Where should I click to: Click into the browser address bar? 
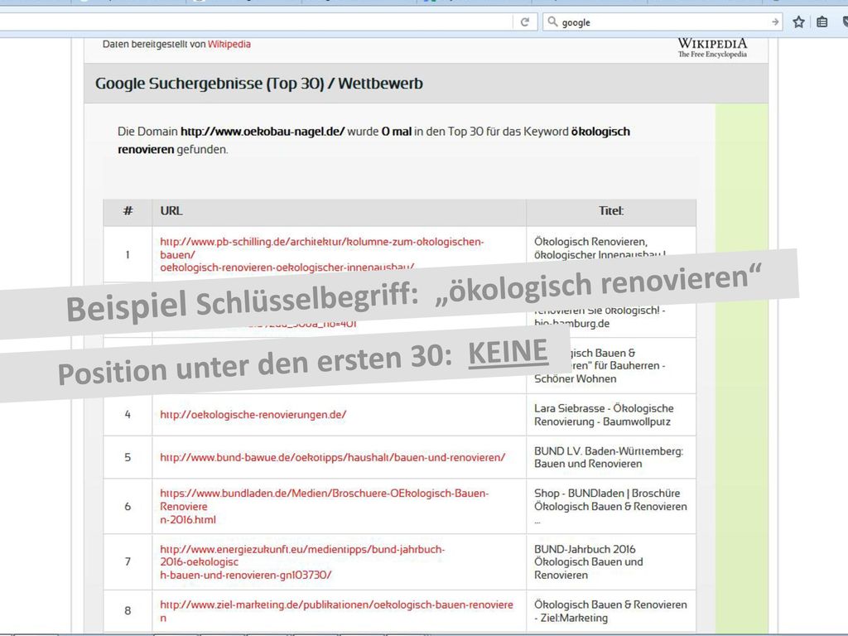tap(256, 22)
